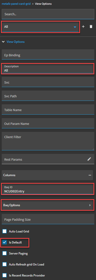
Task: Open the All view dropdown
Action: (x=40, y=27)
